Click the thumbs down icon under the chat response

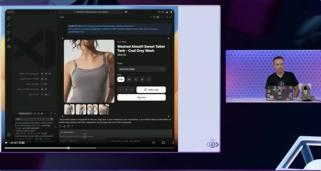point(68,126)
